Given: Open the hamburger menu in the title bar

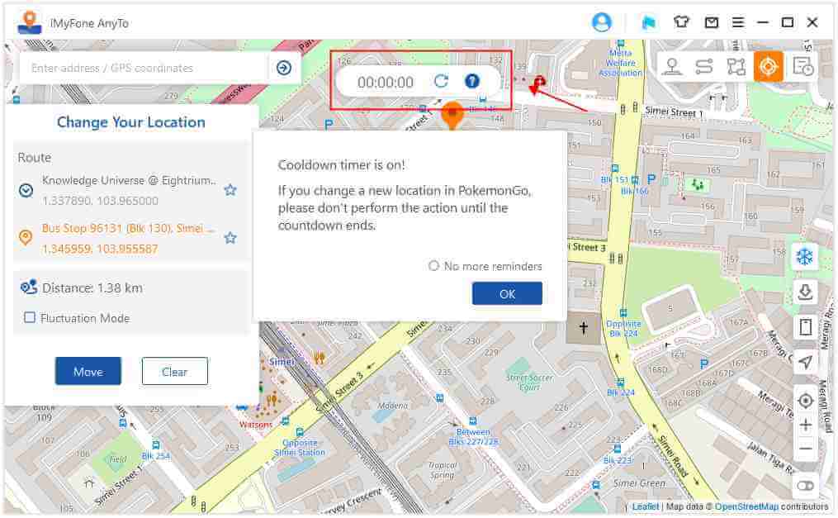Looking at the screenshot, I should coord(738,22).
